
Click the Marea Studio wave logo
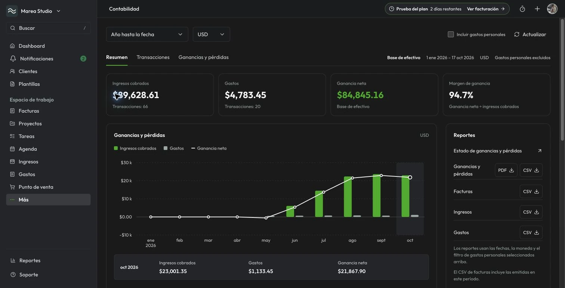pos(12,11)
